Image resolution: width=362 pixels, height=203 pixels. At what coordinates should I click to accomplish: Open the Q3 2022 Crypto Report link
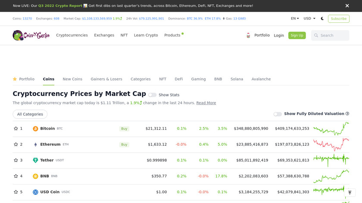60,6
